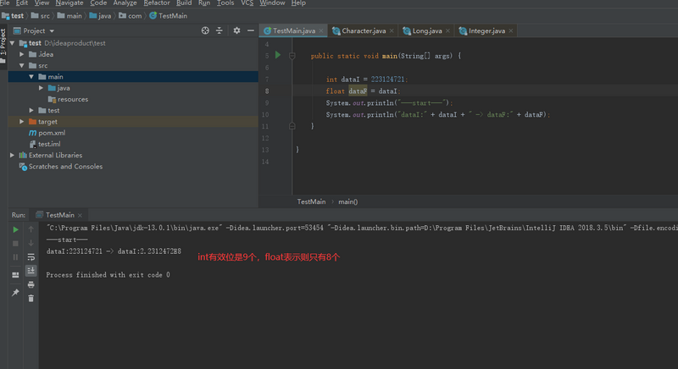The image size is (678, 369).
Task: Hide the Project panel with minimize icon
Action: (x=251, y=30)
